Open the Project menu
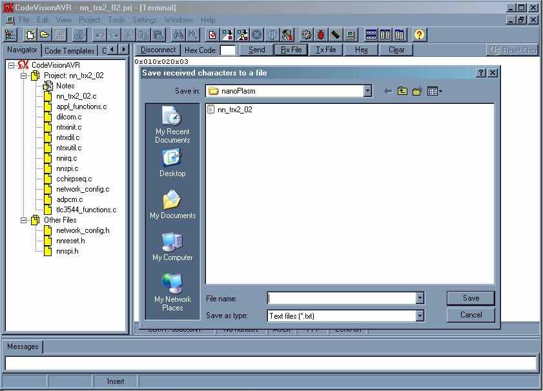The height and width of the screenshot is (391, 543). pos(89,20)
